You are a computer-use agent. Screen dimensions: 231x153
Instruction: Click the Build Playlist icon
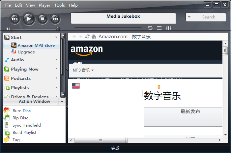click(7, 132)
